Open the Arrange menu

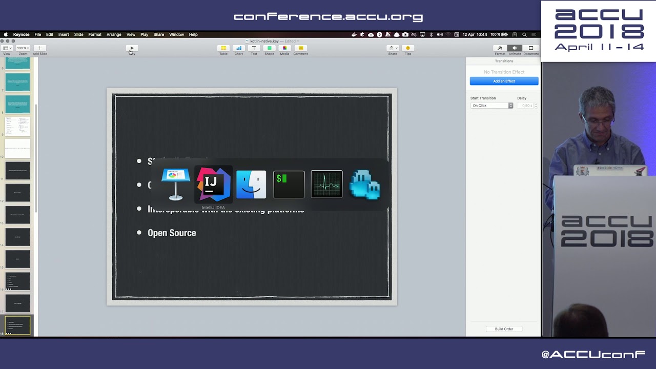point(114,34)
